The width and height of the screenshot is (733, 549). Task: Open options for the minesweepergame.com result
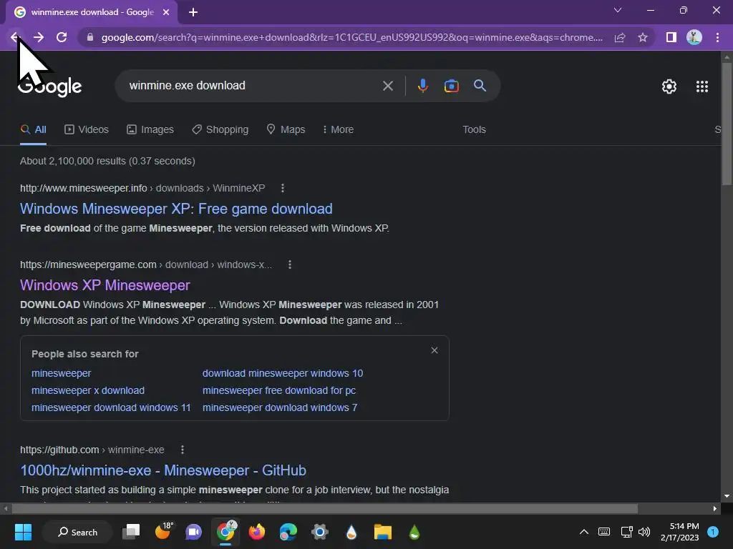click(290, 264)
